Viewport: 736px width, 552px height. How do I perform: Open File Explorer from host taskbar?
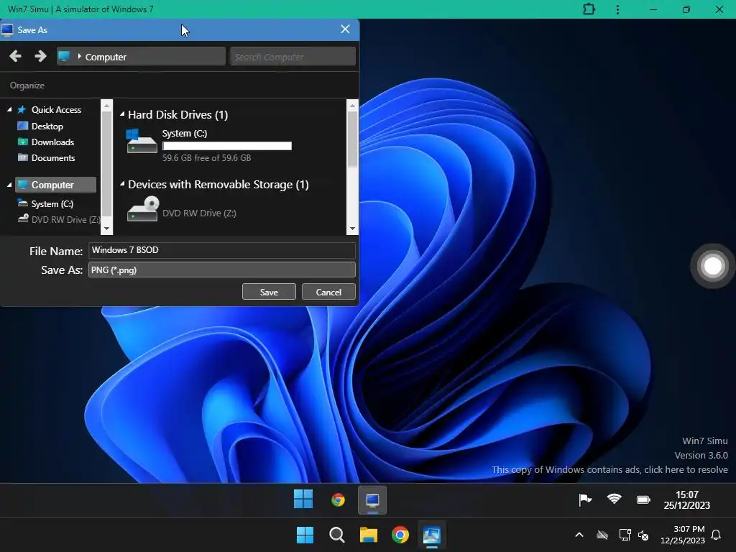pyautogui.click(x=369, y=535)
